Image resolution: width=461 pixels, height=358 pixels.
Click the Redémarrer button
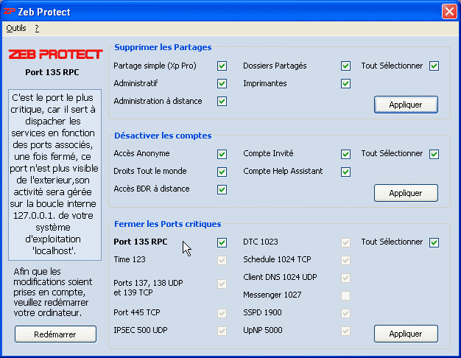tap(55, 334)
